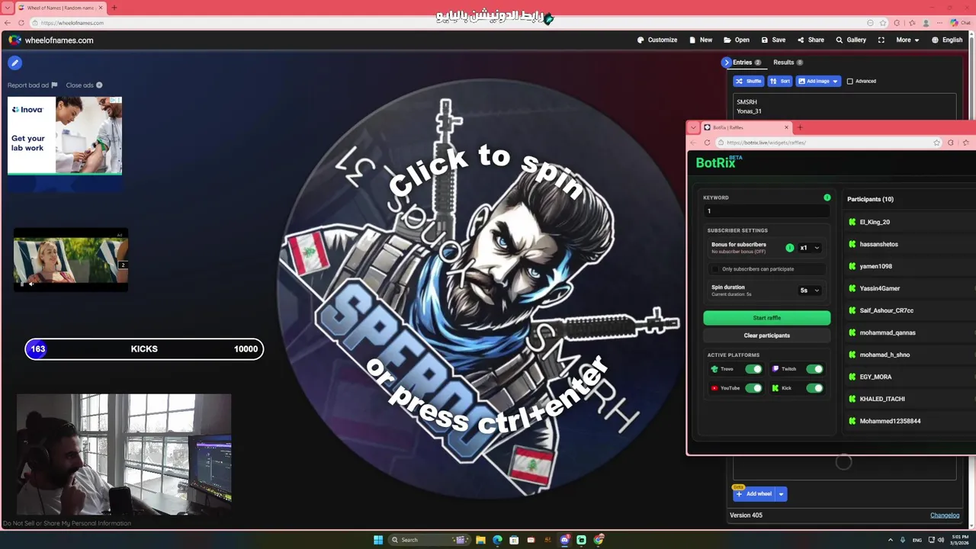Click the green subscriber bonus info icon
The width and height of the screenshot is (976, 549).
point(789,248)
